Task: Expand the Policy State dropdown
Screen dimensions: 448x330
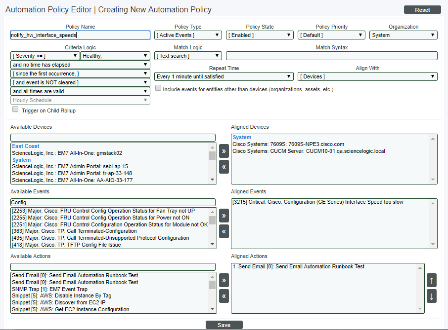Action: 260,35
